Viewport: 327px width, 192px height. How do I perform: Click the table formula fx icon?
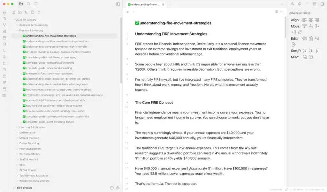click(x=317, y=51)
